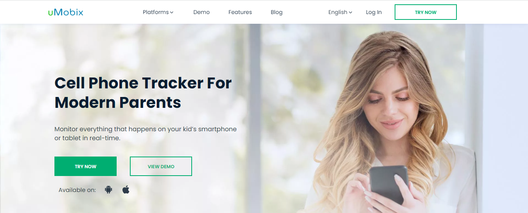This screenshot has width=528, height=213.
Task: Click the Apple logo icon
Action: (x=126, y=190)
